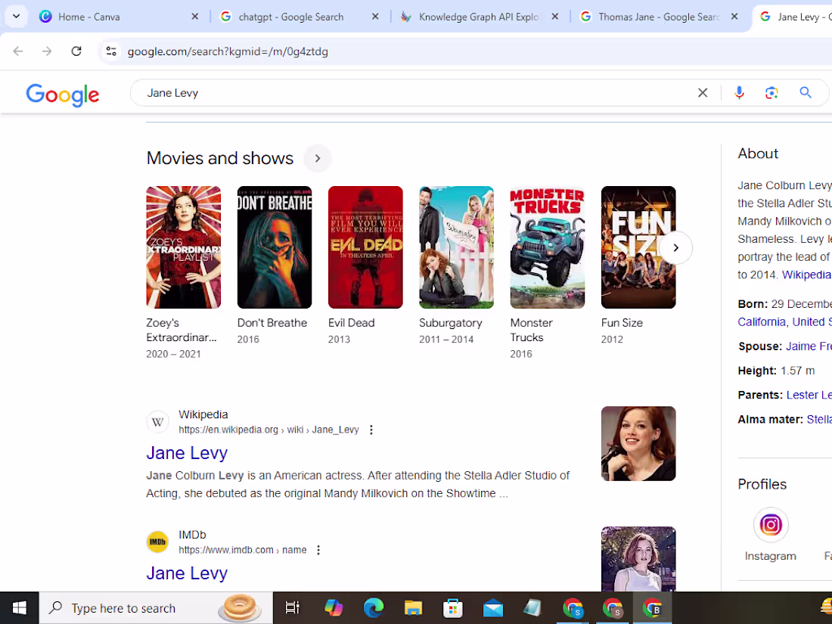
Task: Follow the California link under Born
Action: click(761, 321)
